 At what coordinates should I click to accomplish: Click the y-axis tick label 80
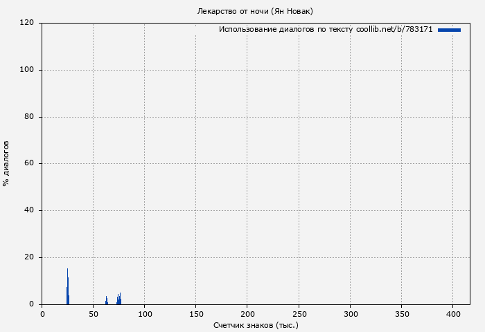click(30, 117)
